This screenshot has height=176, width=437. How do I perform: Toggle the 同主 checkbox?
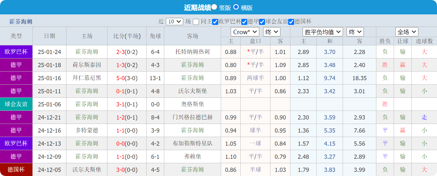[x=196, y=22]
